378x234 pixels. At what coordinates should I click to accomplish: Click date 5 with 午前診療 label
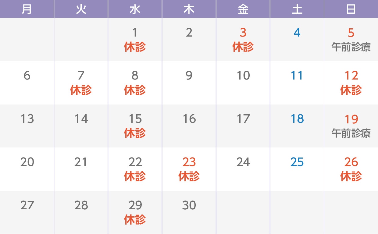tap(351, 40)
